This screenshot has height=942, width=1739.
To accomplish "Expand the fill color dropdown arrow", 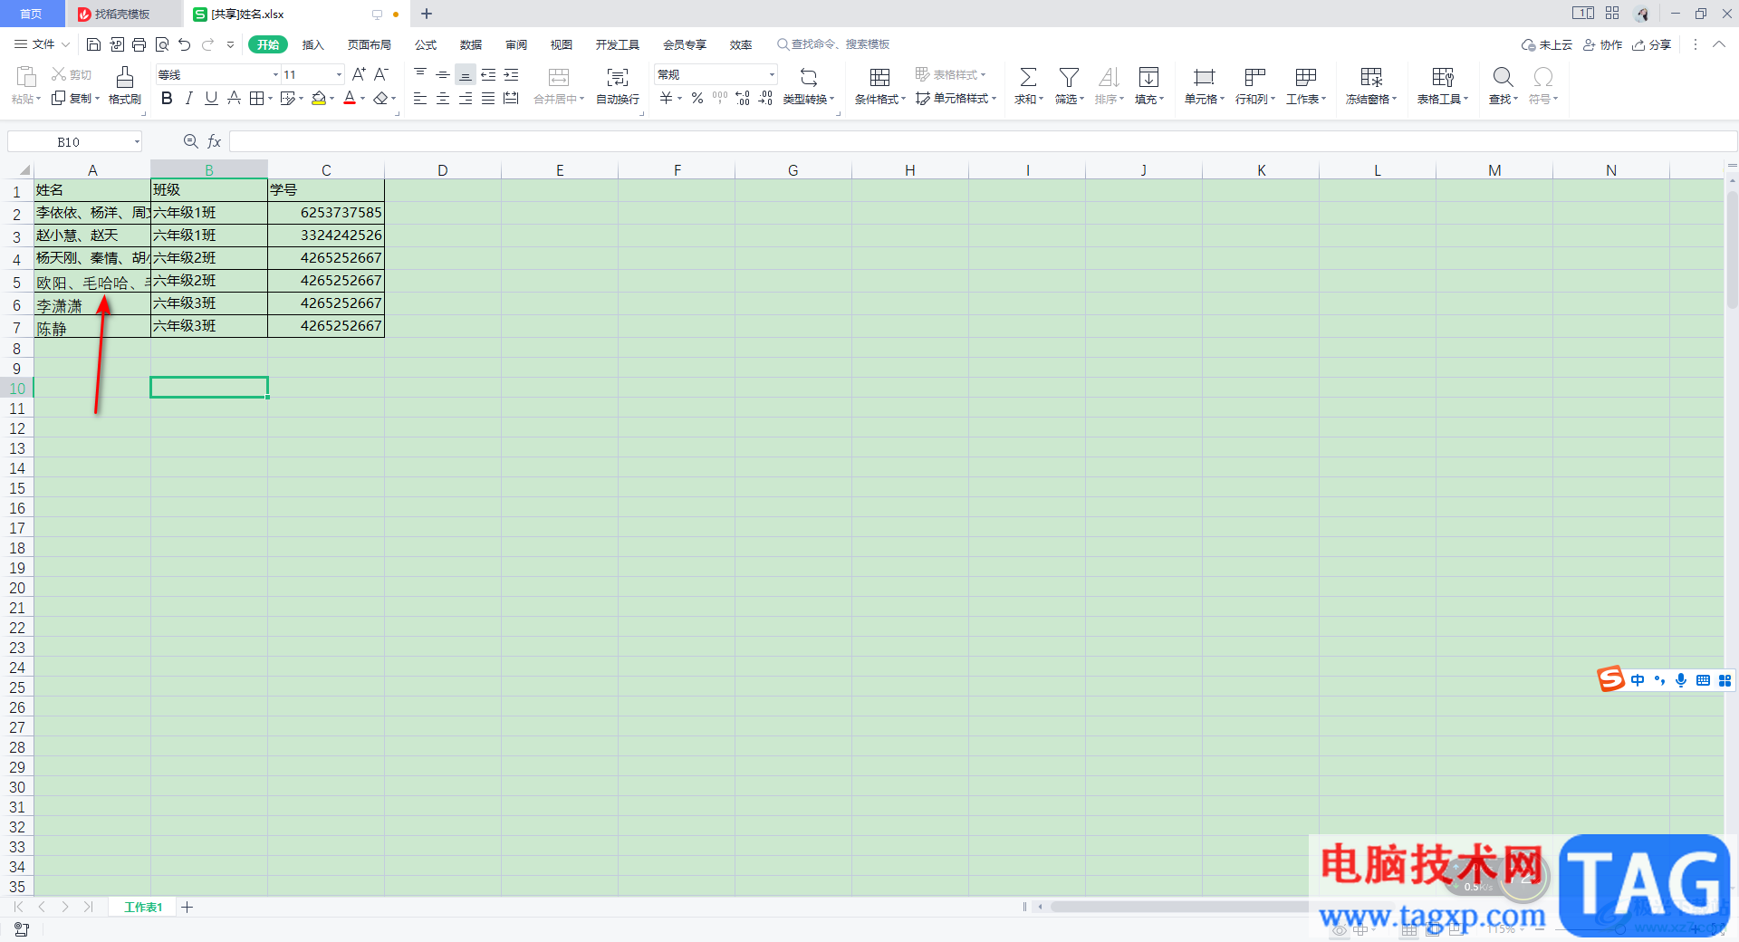I will [x=332, y=98].
